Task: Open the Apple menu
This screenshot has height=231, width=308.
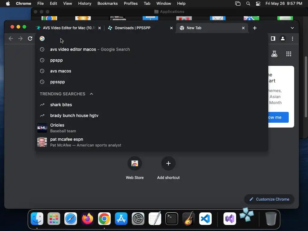Action: pos(8,4)
